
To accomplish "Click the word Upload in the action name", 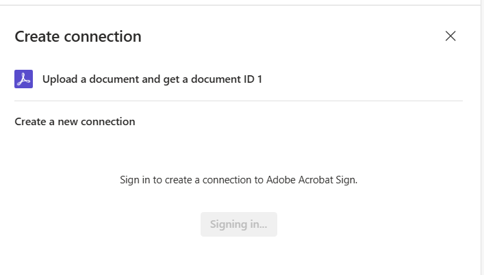I will click(60, 79).
